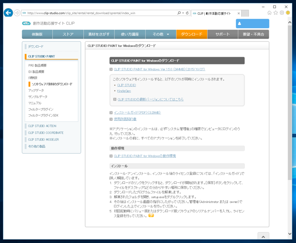Click the arrow bullet icon beside 最新バージョン link
Viewport: 296px width, 243px height.
(115, 100)
